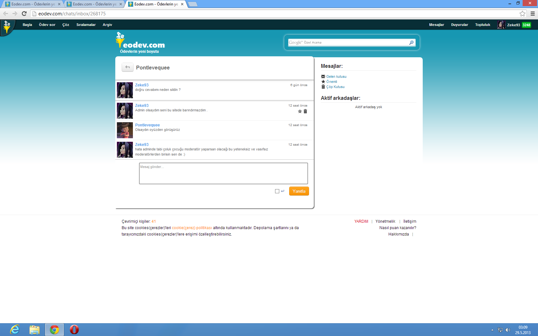Open the Sıralamalar menu item
Screen dimensions: 538x336
tap(86, 25)
